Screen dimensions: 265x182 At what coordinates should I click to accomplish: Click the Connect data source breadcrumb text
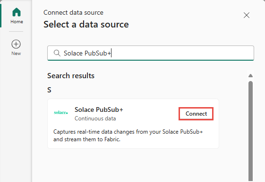73,12
